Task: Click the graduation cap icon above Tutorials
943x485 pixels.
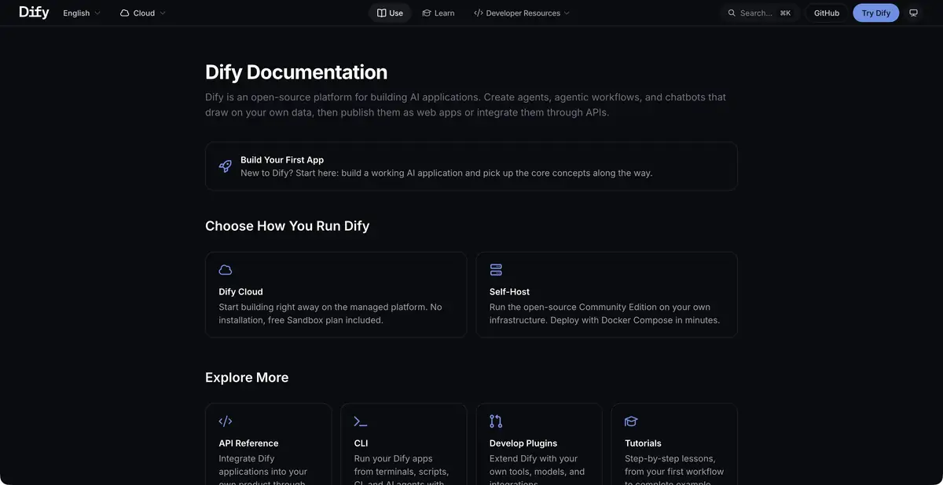Action: point(631,421)
